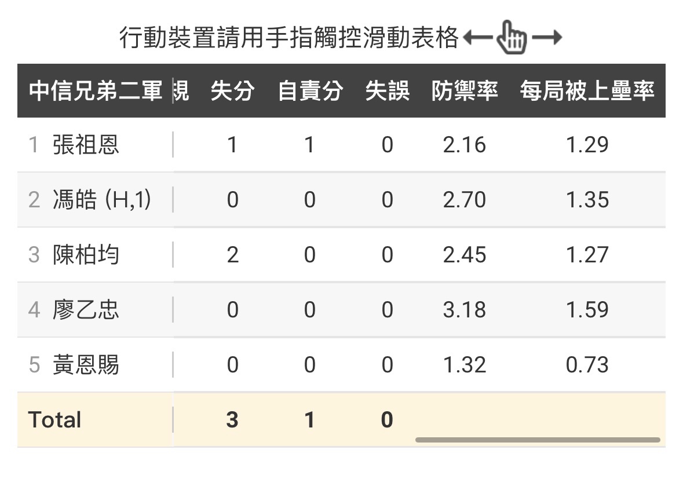Click 張祖恩's 2.16 ERA value
683x479 pixels.
(465, 145)
